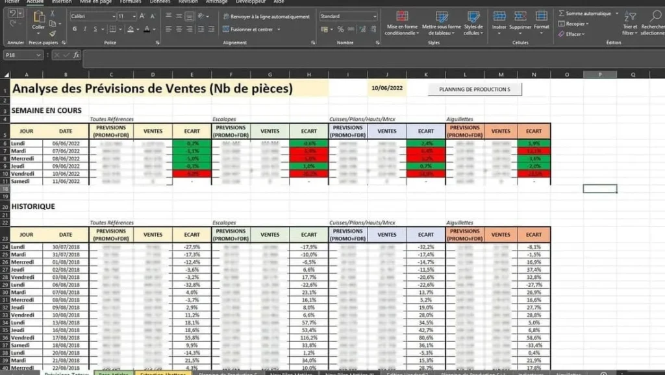Image resolution: width=665 pixels, height=375 pixels.
Task: Expand Fusionner et centrer options arrow
Action: tap(279, 30)
